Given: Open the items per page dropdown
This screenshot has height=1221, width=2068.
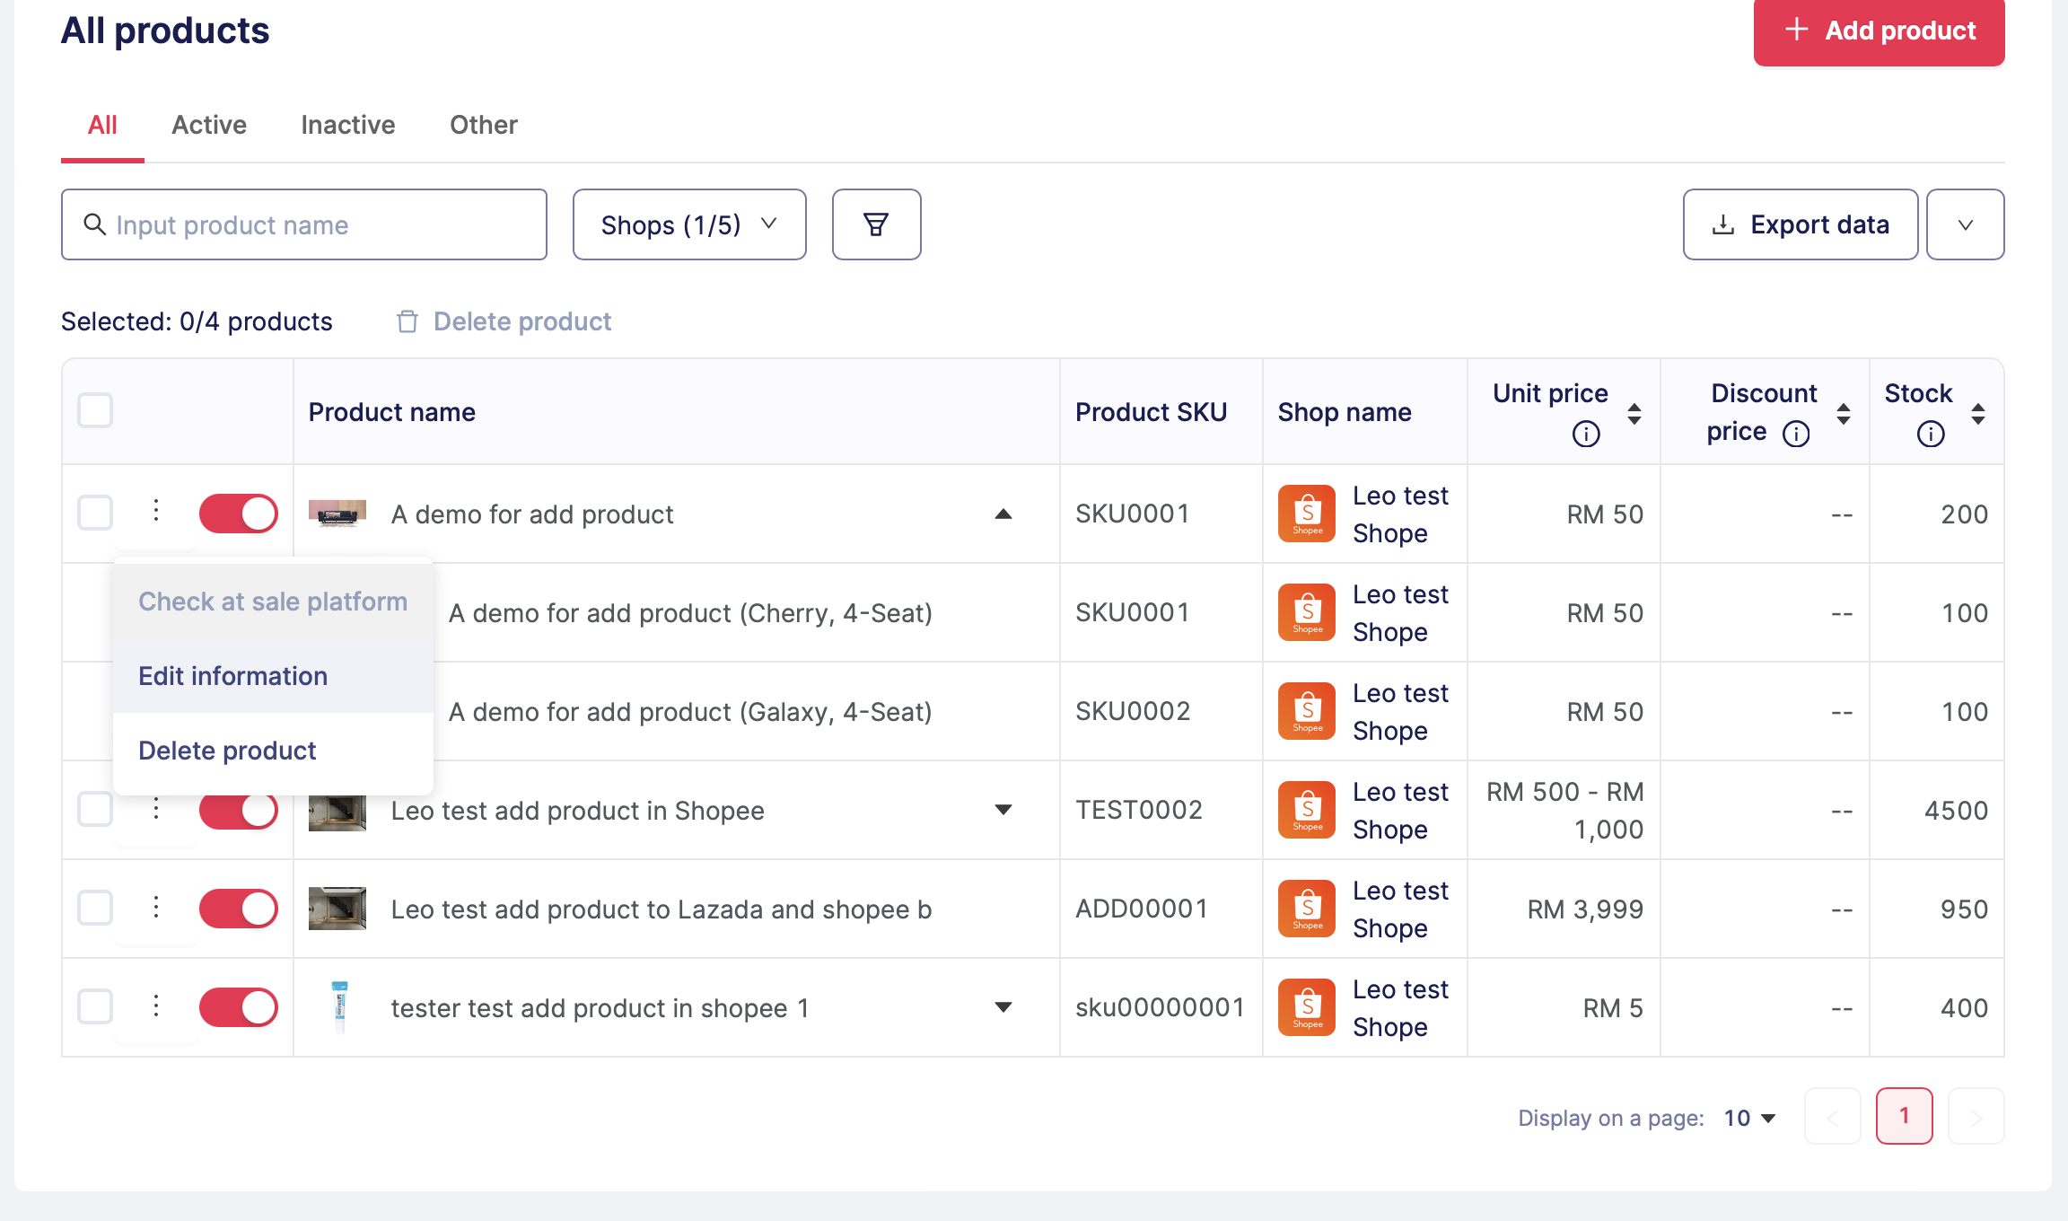Looking at the screenshot, I should tap(1749, 1118).
